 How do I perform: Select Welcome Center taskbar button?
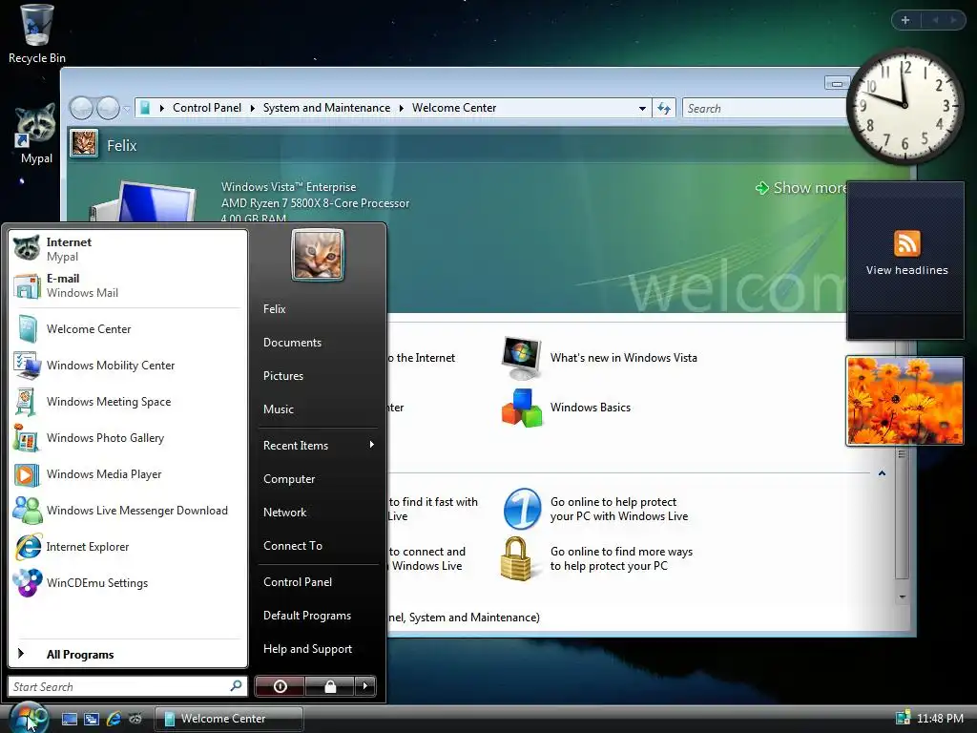[229, 719]
